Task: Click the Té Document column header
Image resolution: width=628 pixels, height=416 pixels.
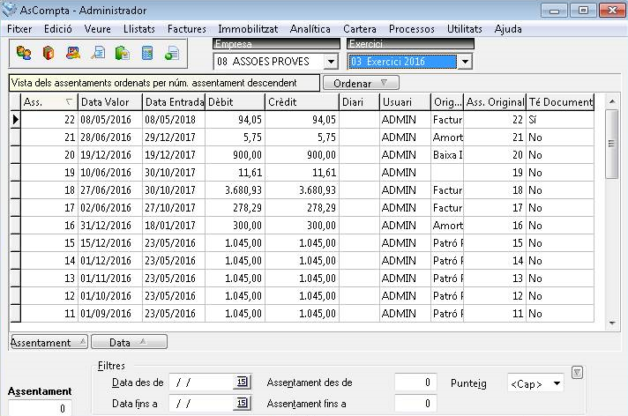Action: click(x=560, y=102)
